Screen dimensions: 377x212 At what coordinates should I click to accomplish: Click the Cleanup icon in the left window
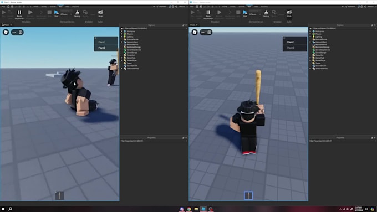coord(77,13)
